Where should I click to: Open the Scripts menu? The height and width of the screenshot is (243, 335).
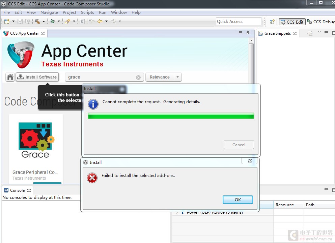87,12
